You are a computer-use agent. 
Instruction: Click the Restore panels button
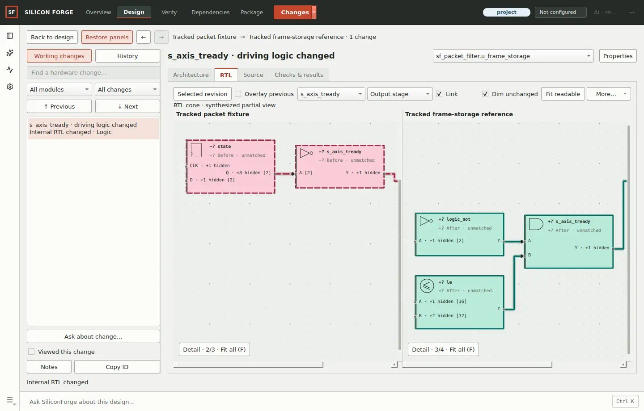pos(107,37)
